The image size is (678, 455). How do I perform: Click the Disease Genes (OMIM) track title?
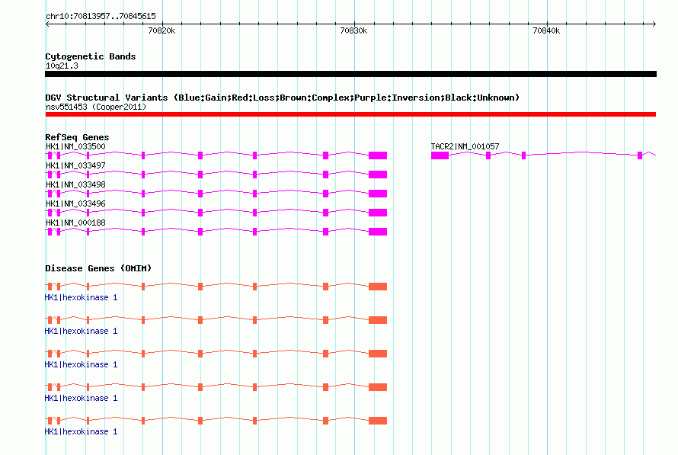(x=98, y=268)
